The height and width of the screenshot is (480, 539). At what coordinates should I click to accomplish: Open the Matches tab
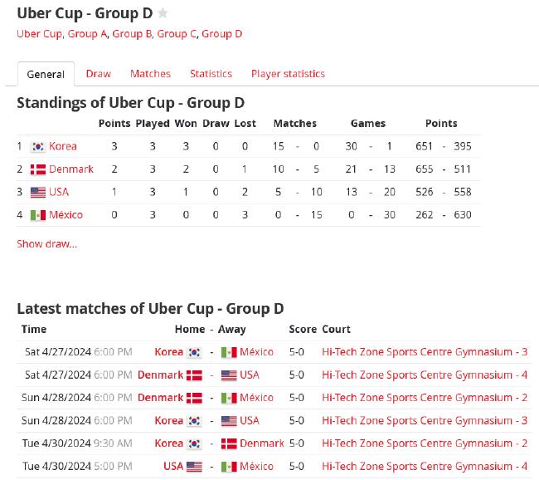(150, 74)
